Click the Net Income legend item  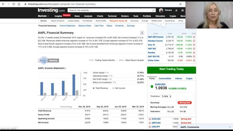click(x=119, y=88)
